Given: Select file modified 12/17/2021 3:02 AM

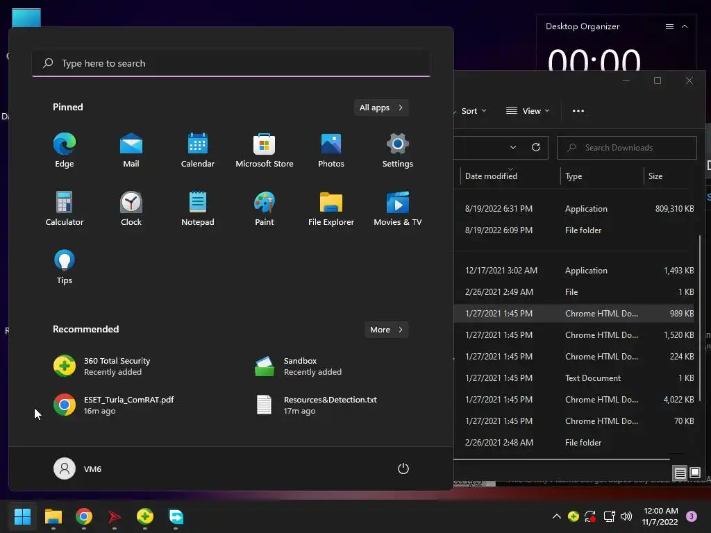Looking at the screenshot, I should [x=574, y=271].
